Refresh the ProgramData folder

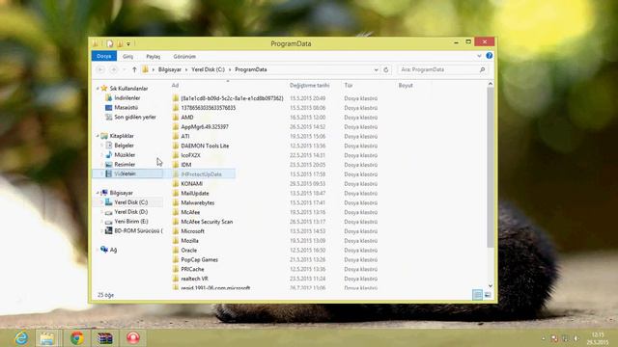[386, 69]
